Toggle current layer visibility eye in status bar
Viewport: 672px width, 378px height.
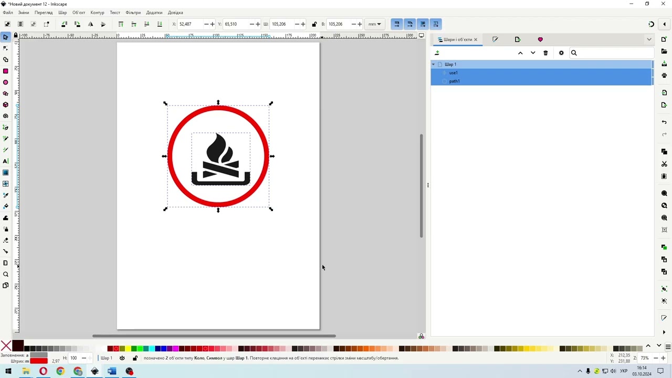pos(122,358)
